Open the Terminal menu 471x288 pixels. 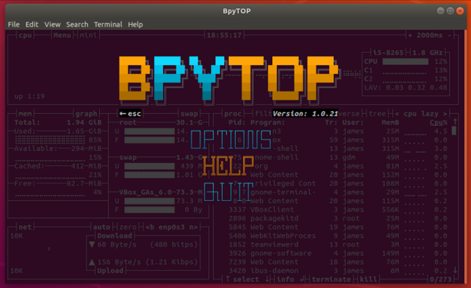[108, 24]
